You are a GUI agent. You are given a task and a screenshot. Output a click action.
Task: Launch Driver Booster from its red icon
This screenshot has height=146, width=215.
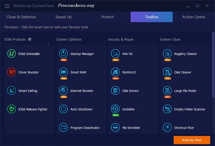(x=11, y=72)
